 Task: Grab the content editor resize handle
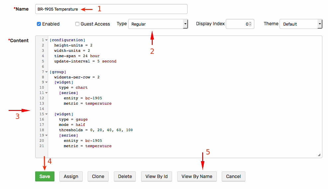[319, 155]
